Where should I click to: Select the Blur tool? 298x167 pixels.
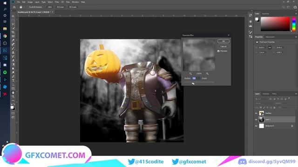[x=13, y=68]
